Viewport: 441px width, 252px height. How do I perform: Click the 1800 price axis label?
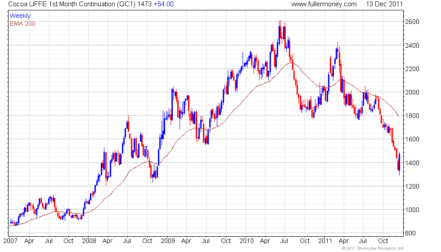point(412,116)
